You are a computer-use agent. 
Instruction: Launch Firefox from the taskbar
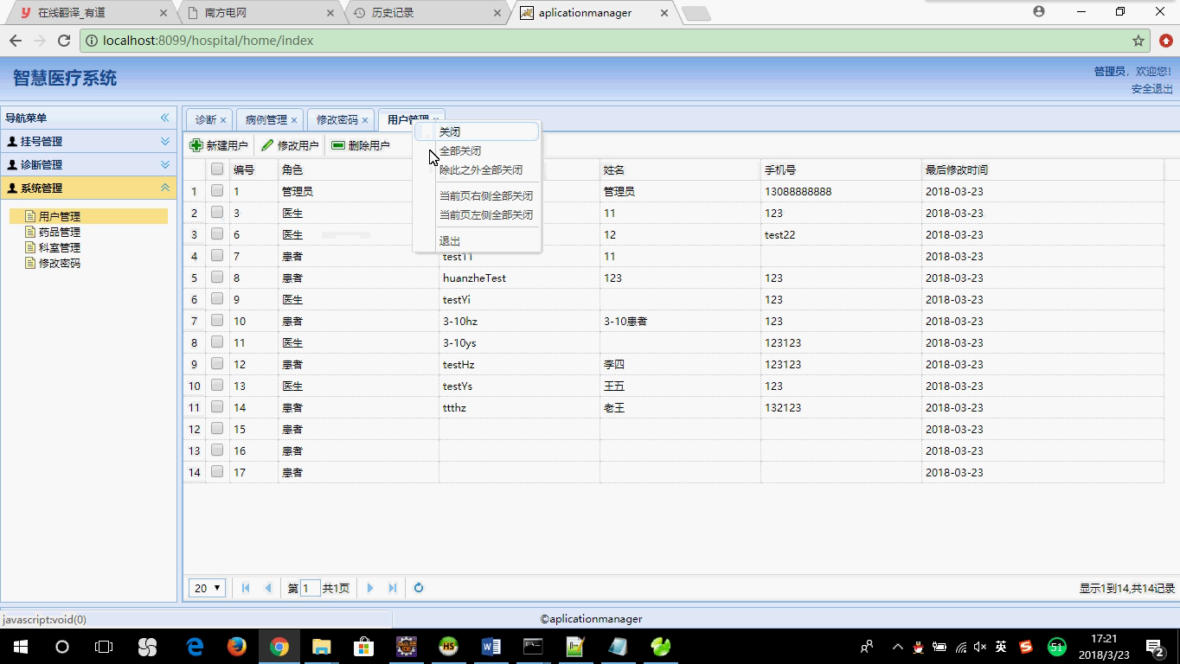point(236,646)
